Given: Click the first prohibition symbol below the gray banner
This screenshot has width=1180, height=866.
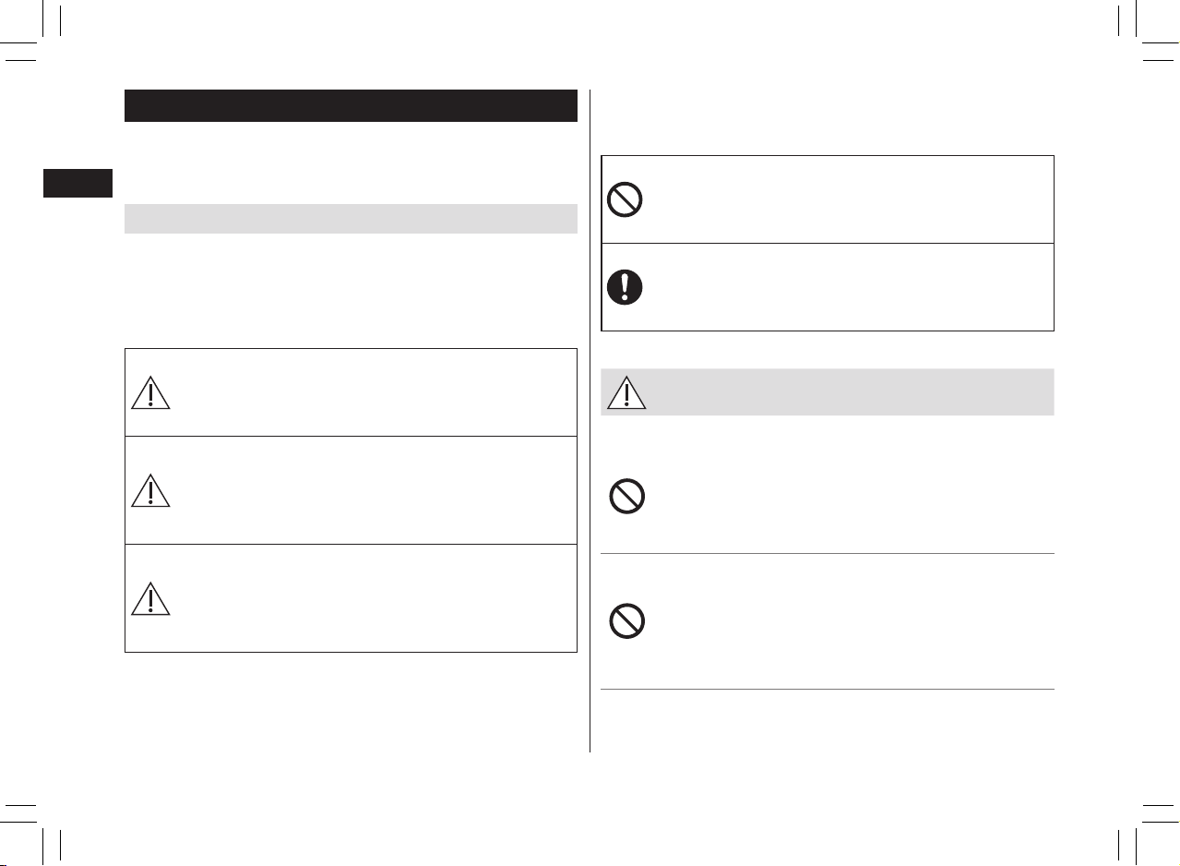Looking at the screenshot, I should click(627, 498).
